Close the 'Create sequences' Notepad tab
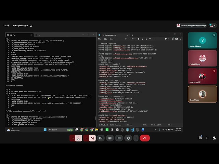Viewport: 219px width, 164px height. pyautogui.click(x=127, y=35)
